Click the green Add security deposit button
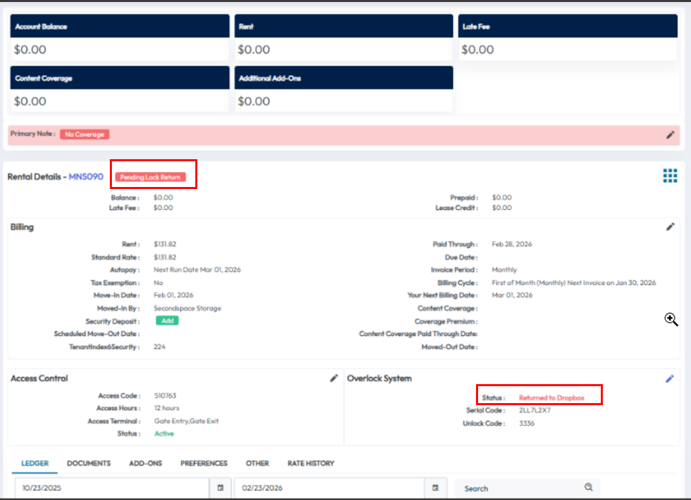This screenshot has height=500, width=691. tap(167, 320)
